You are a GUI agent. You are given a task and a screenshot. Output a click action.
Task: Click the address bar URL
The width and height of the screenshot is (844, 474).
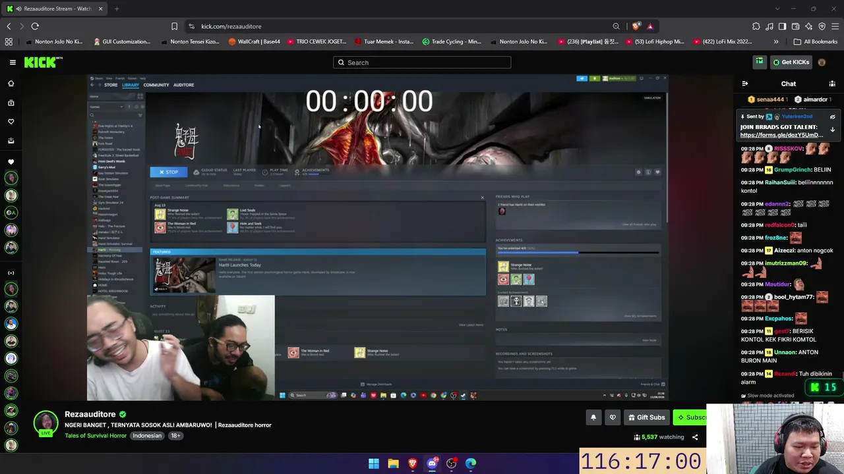tap(231, 26)
